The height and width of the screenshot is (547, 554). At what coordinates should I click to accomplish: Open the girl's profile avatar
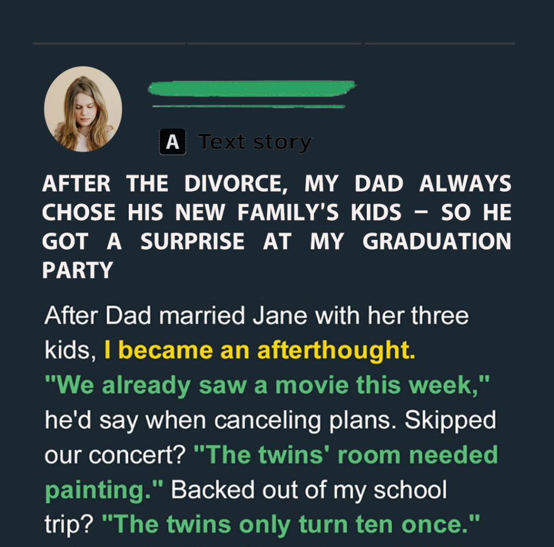[x=83, y=109]
